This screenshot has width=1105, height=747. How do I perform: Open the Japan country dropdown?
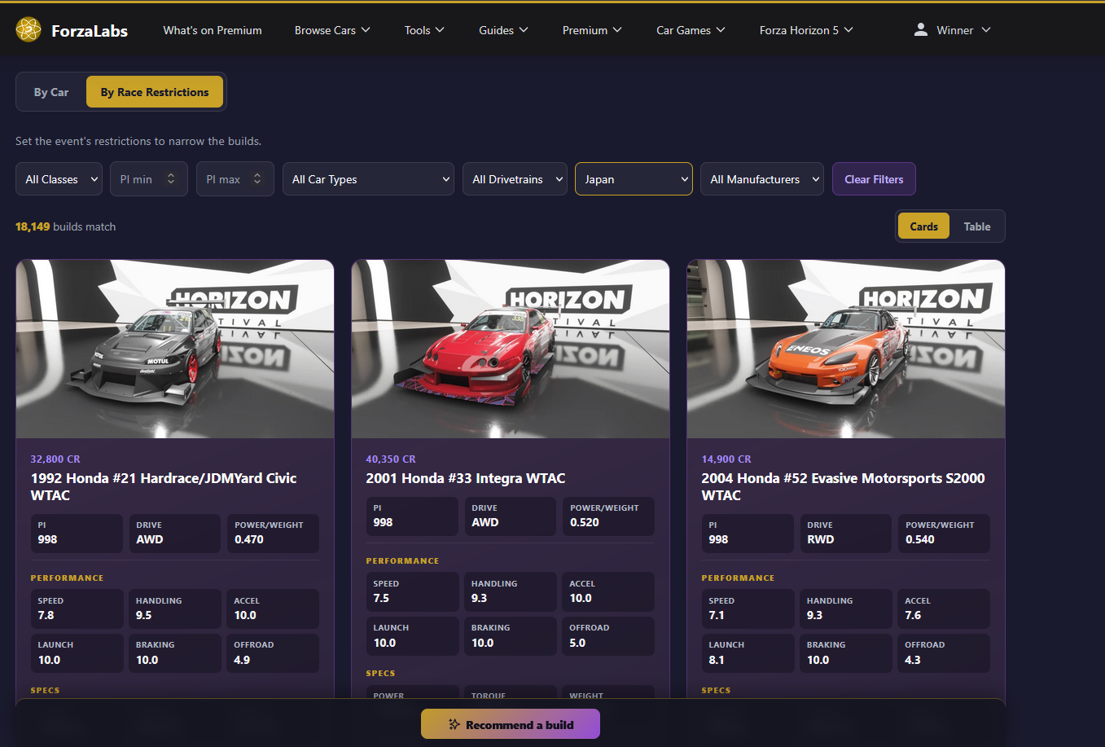634,179
